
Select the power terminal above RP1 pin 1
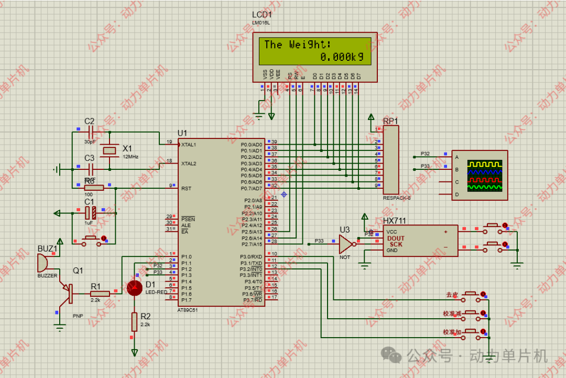pyautogui.click(x=371, y=117)
